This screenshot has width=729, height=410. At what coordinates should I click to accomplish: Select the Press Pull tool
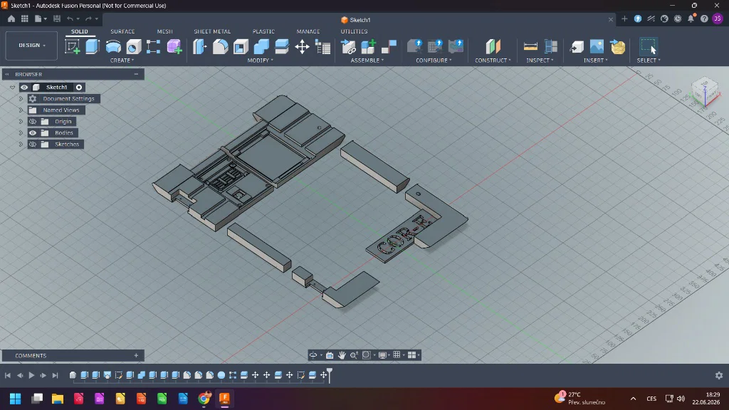click(x=200, y=46)
